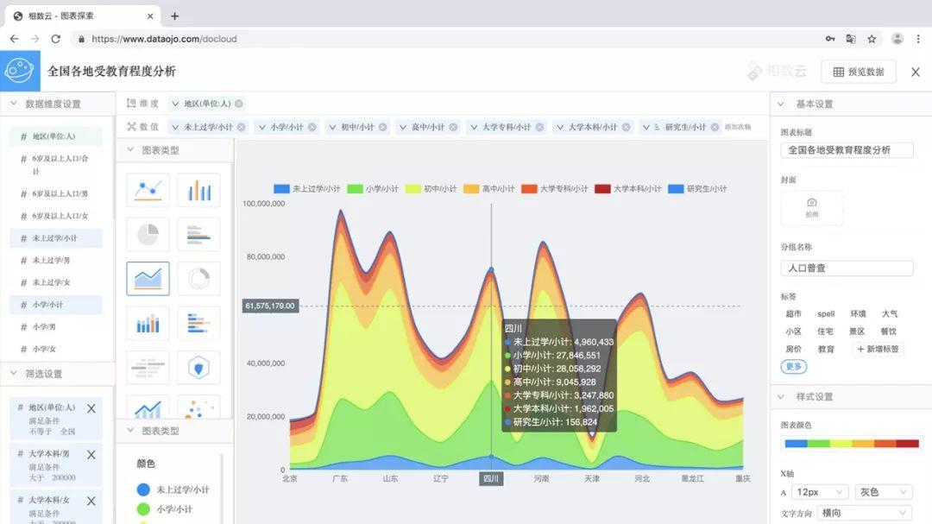
Task: Collapse the 数据维度设置 panel
Action: [x=14, y=104]
